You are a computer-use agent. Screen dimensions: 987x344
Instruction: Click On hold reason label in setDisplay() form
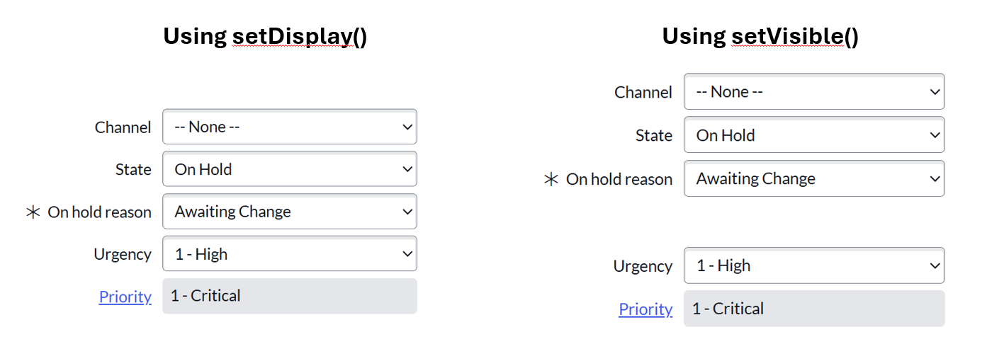pos(99,212)
